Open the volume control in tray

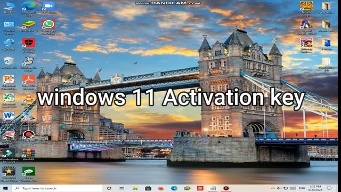(279, 188)
